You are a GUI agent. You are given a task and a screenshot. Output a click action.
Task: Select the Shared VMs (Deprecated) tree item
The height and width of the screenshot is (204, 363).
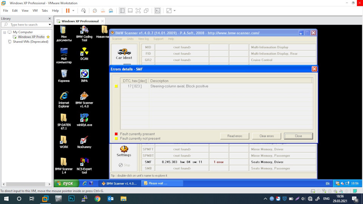30,42
